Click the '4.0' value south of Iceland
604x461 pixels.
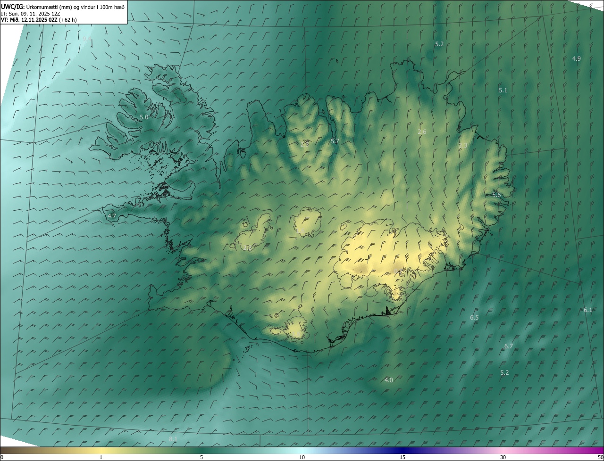pyautogui.click(x=389, y=380)
